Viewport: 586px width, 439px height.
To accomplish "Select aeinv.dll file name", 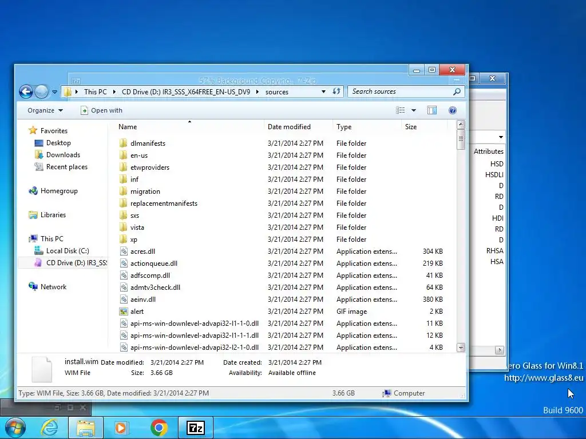I will [x=143, y=300].
